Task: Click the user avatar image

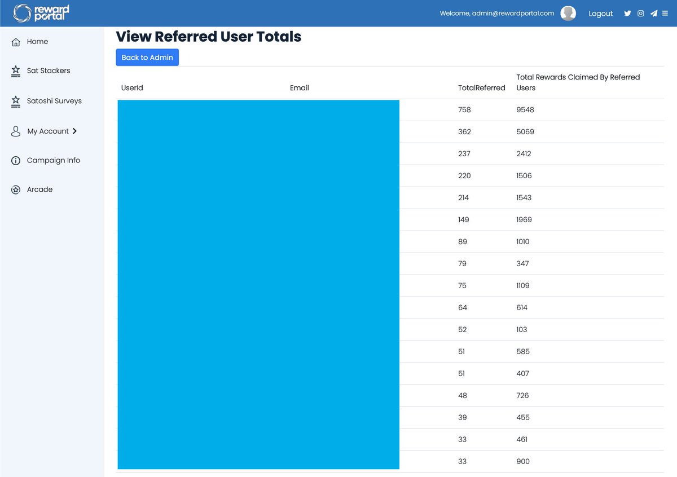Action: pyautogui.click(x=568, y=14)
